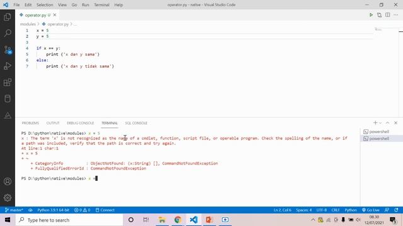Open notifications bell in status bar
This screenshot has height=226, width=403.
(x=396, y=210)
